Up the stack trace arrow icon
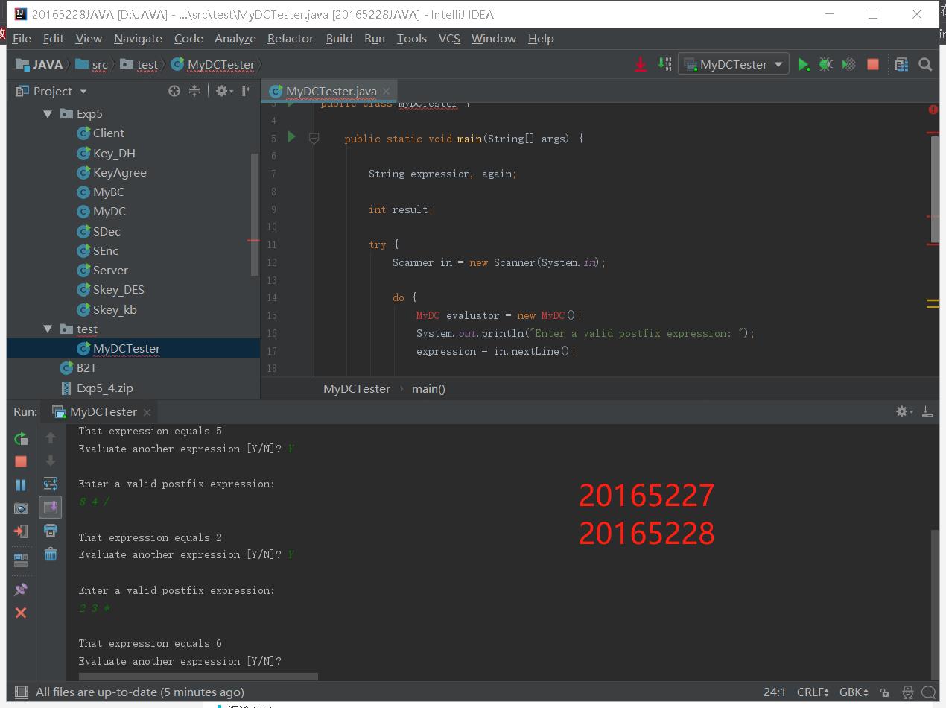Screen dimensions: 946x708 point(51,437)
